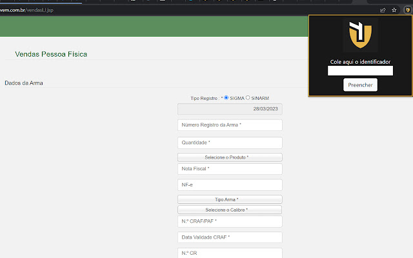Click the Cole aqui o identificador label
The width and height of the screenshot is (413, 258).
tap(360, 62)
